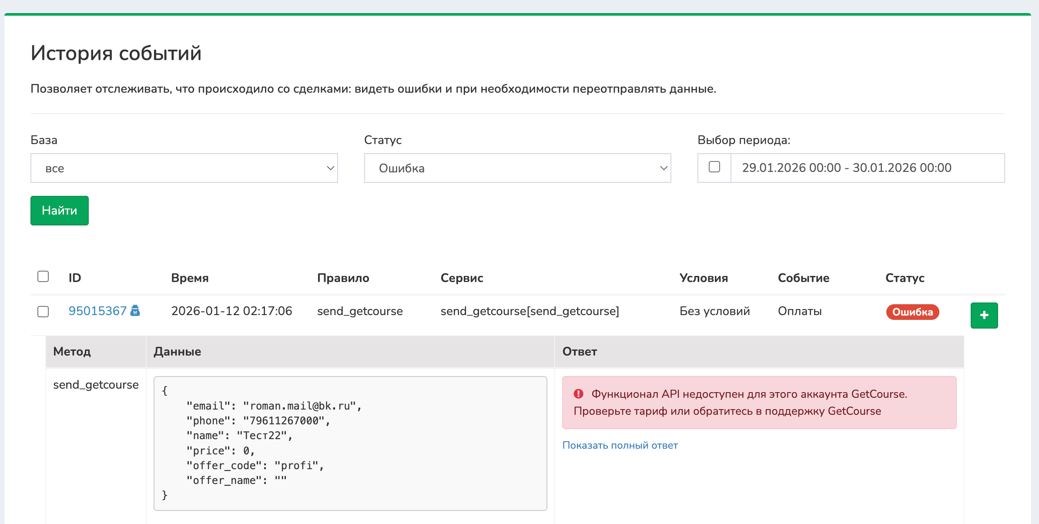Click the spy icon beside ID 95015367
The image size is (1039, 524).
135,311
